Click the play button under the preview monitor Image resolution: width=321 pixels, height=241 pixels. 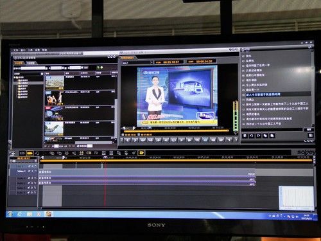(x=182, y=140)
